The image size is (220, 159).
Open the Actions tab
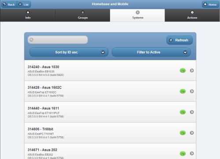coord(192,15)
